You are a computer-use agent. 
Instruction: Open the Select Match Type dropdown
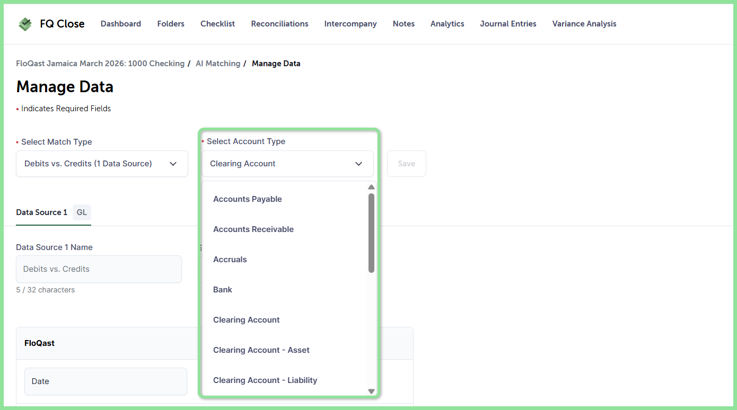(102, 164)
